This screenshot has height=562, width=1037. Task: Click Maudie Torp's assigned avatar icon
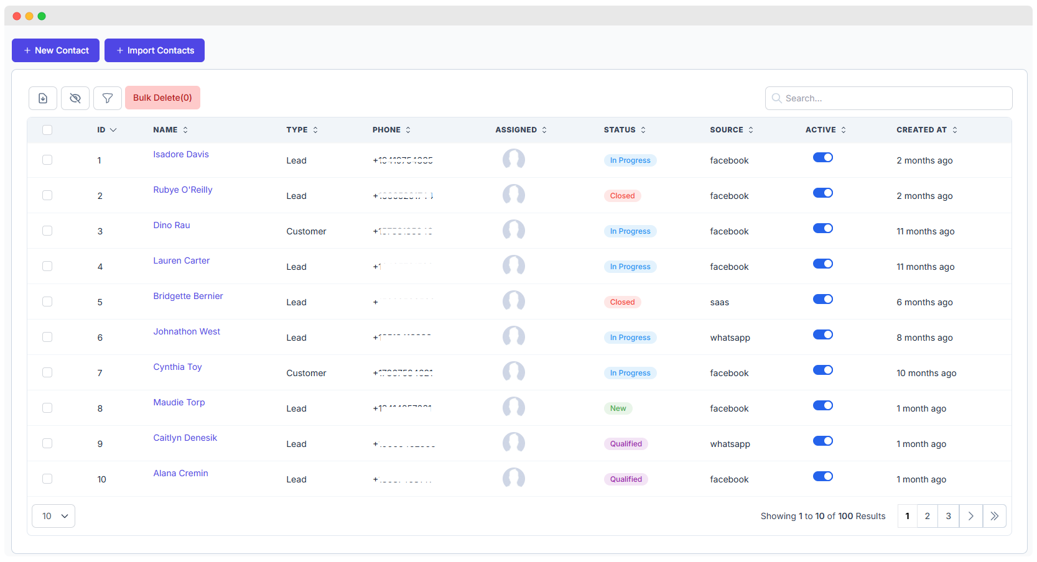513,407
